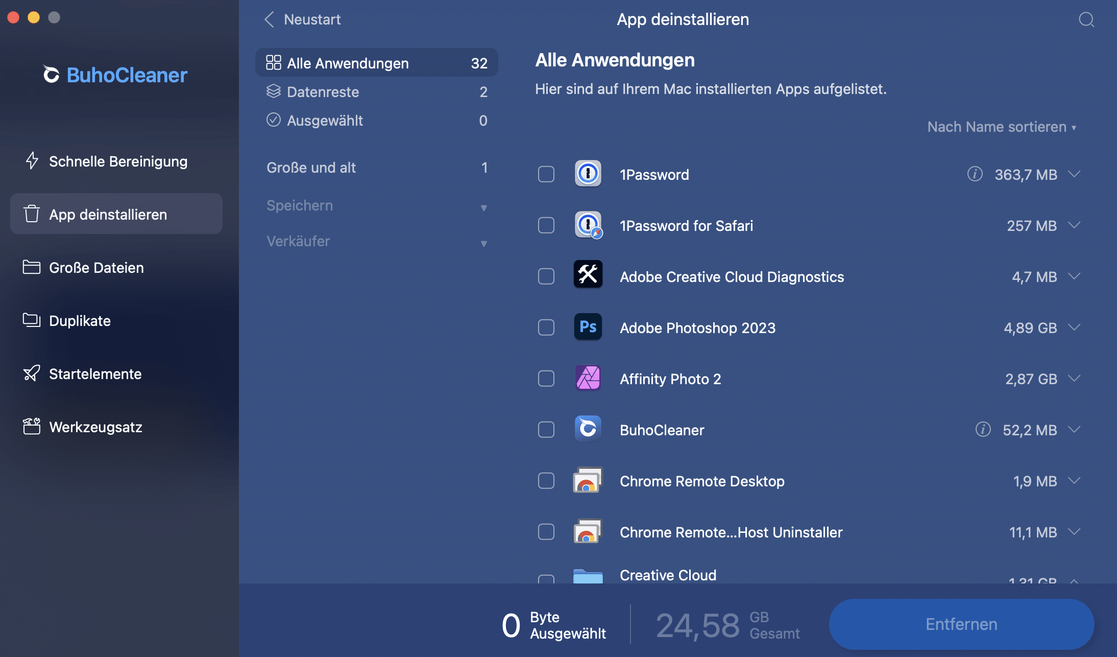Click the grid icon beside Alle Anwendungen
Viewport: 1117px width, 657px height.
coord(274,63)
